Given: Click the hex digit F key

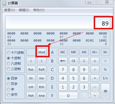Looking at the screenshot, I should point(52,96).
